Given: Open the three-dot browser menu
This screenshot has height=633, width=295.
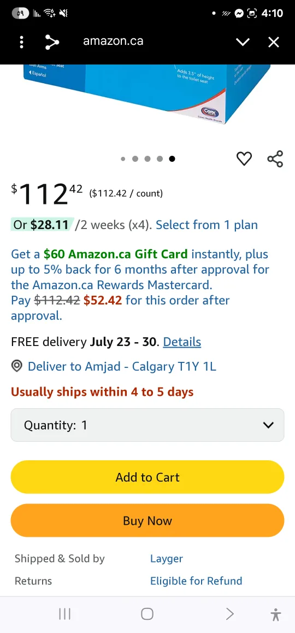Looking at the screenshot, I should (22, 42).
